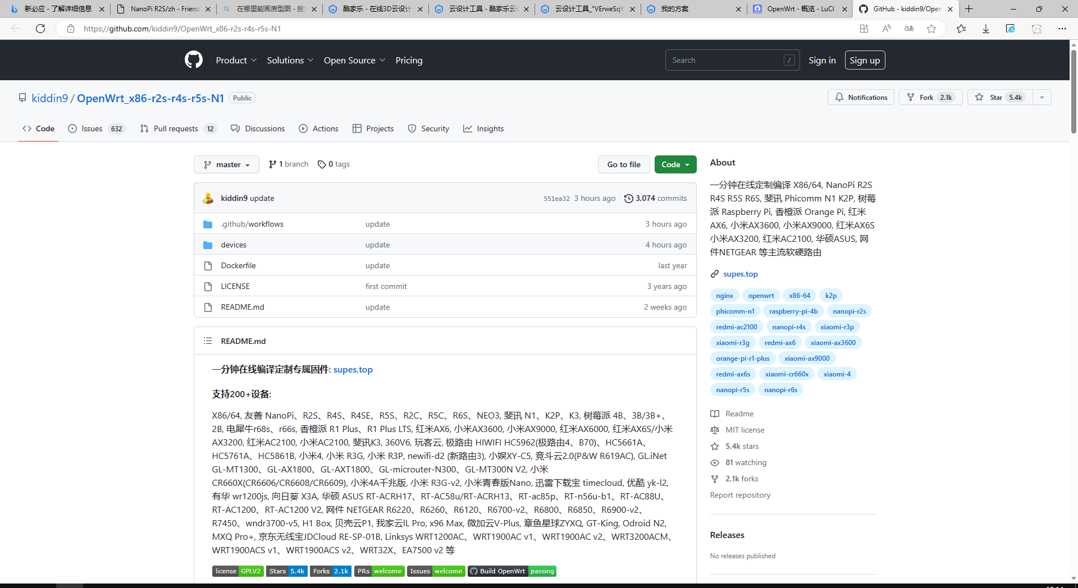The height and width of the screenshot is (588, 1078).
Task: Open browser downloads icon
Action: [985, 29]
